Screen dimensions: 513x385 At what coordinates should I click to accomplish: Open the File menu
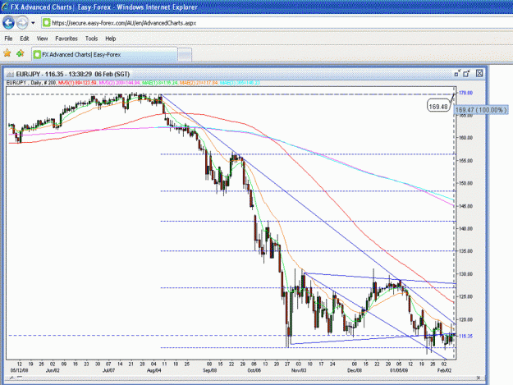click(8, 39)
